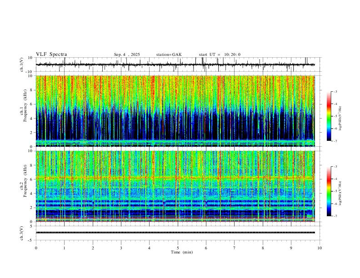Click the ch.3 flat black trace

tap(175, 233)
